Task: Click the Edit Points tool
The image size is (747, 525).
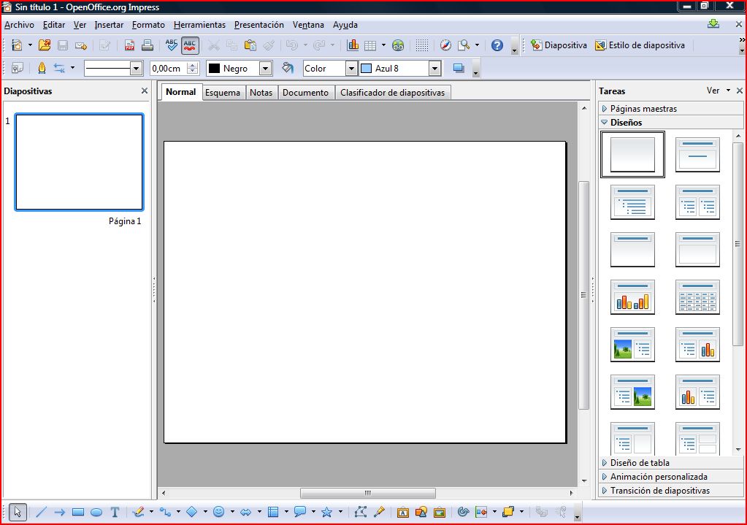Action: [x=361, y=512]
